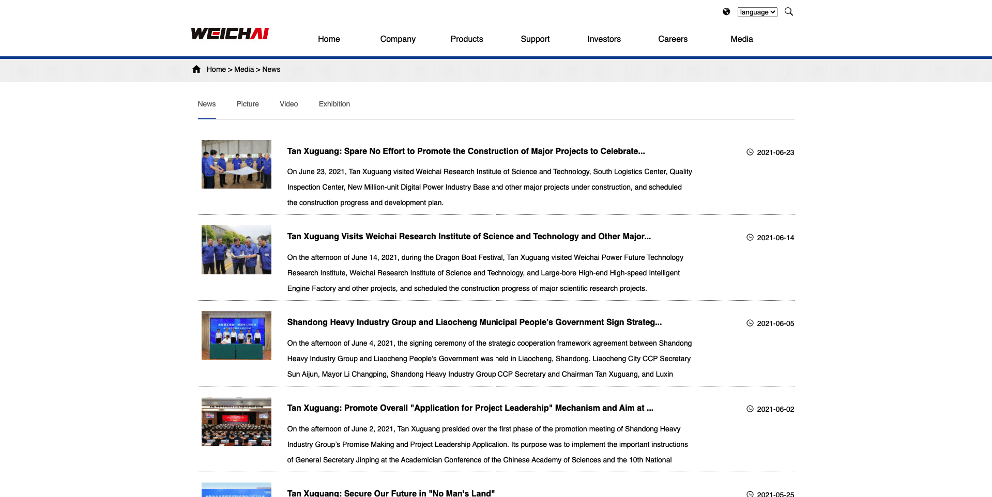Viewport: 992px width, 497px height.
Task: Open article 'Secure Our Future in No Man's Land'
Action: 391,493
